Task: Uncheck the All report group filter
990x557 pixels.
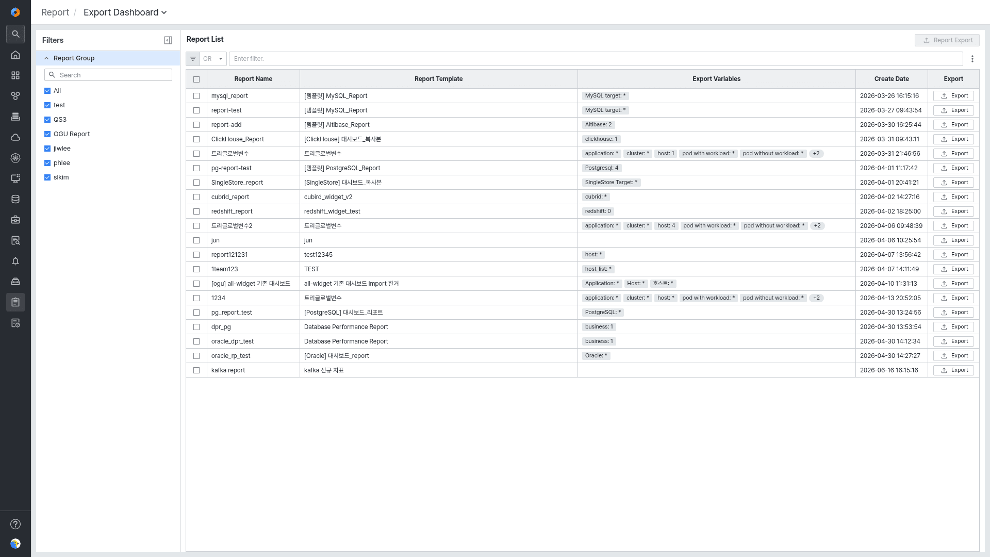Action: (x=47, y=91)
